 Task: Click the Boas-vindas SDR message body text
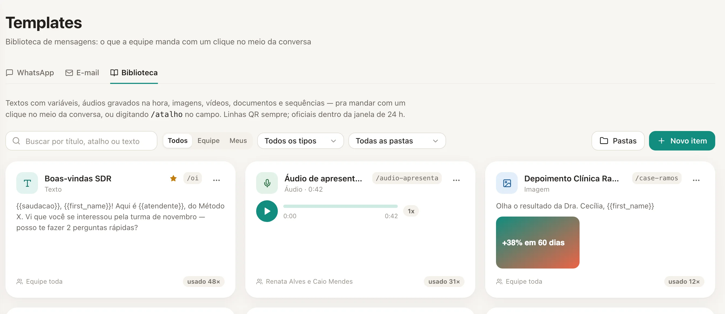point(120,217)
